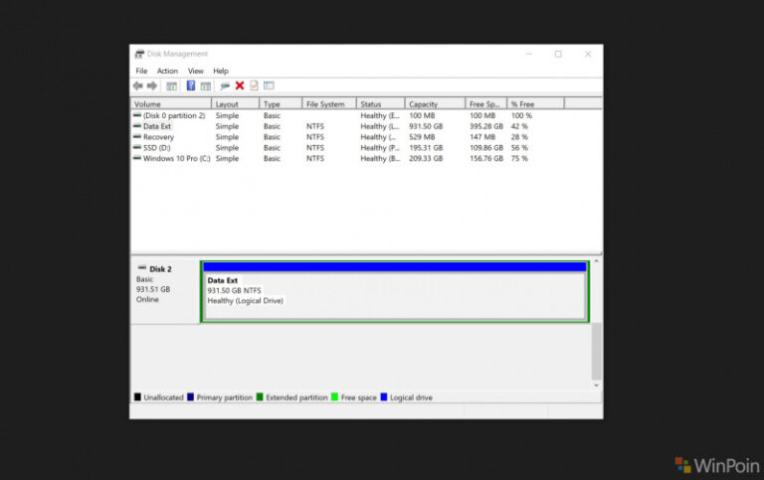The image size is (764, 480).
Task: Open the Help menu
Action: (221, 72)
